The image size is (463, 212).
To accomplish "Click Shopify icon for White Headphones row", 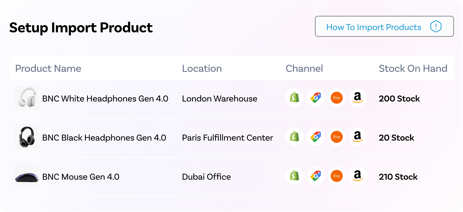I will (x=295, y=98).
